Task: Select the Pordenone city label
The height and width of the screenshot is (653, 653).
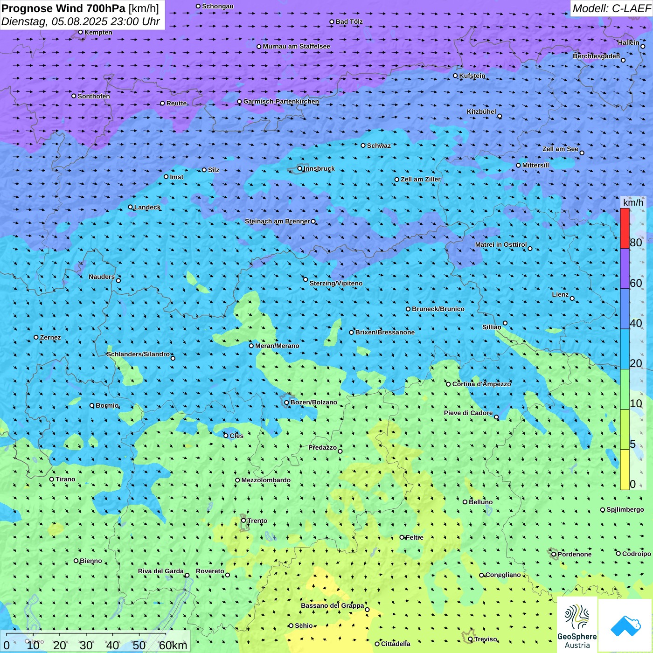Action: [575, 554]
